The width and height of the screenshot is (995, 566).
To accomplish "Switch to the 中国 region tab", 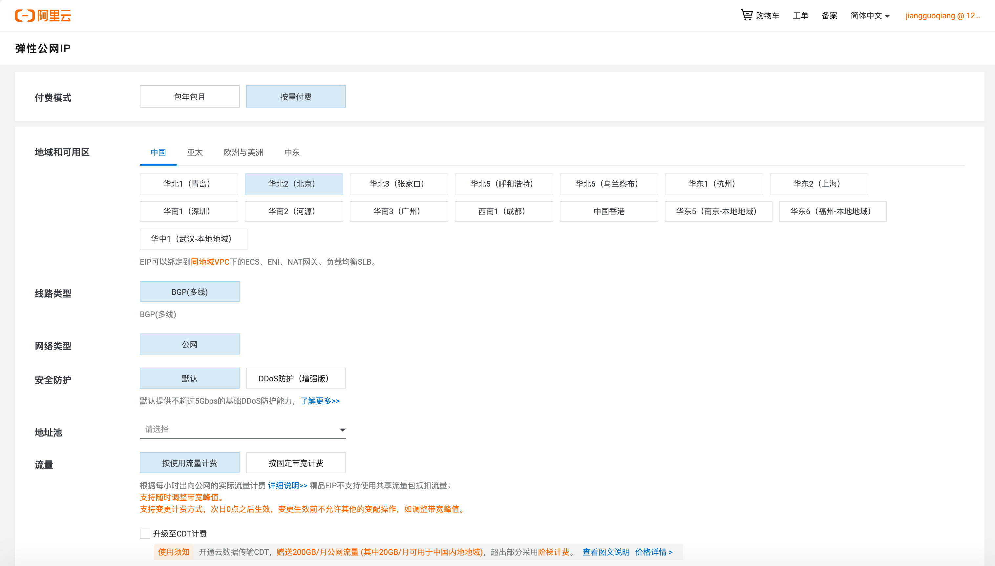I will [x=158, y=152].
